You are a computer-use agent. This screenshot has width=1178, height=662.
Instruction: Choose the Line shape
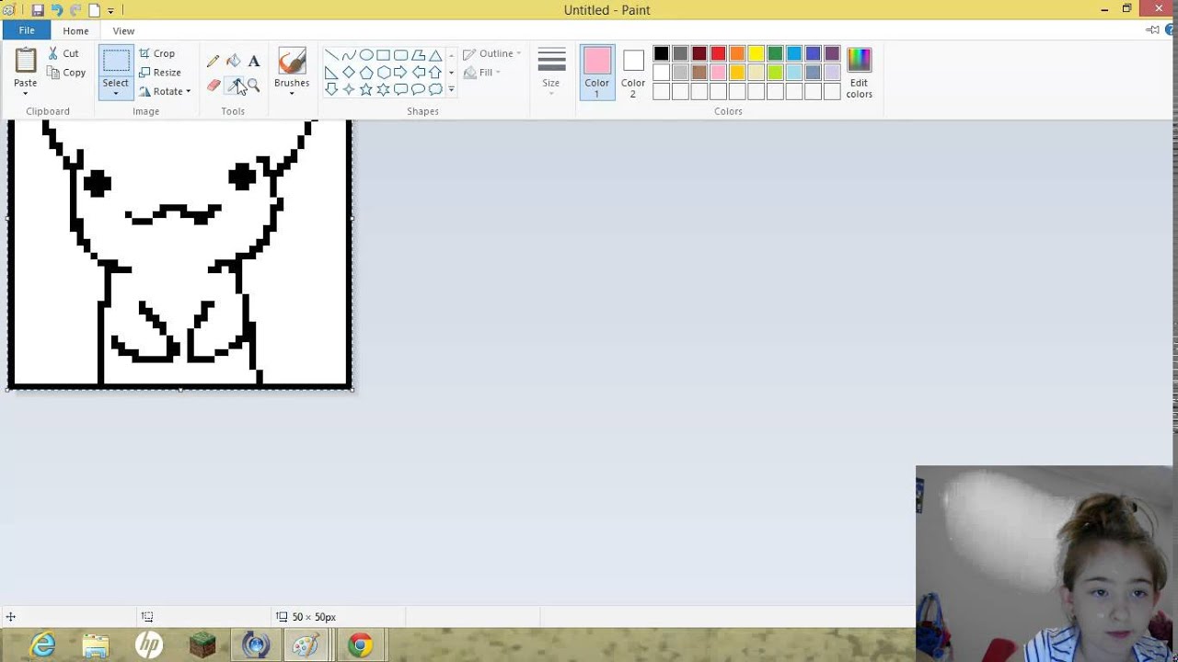pyautogui.click(x=331, y=55)
